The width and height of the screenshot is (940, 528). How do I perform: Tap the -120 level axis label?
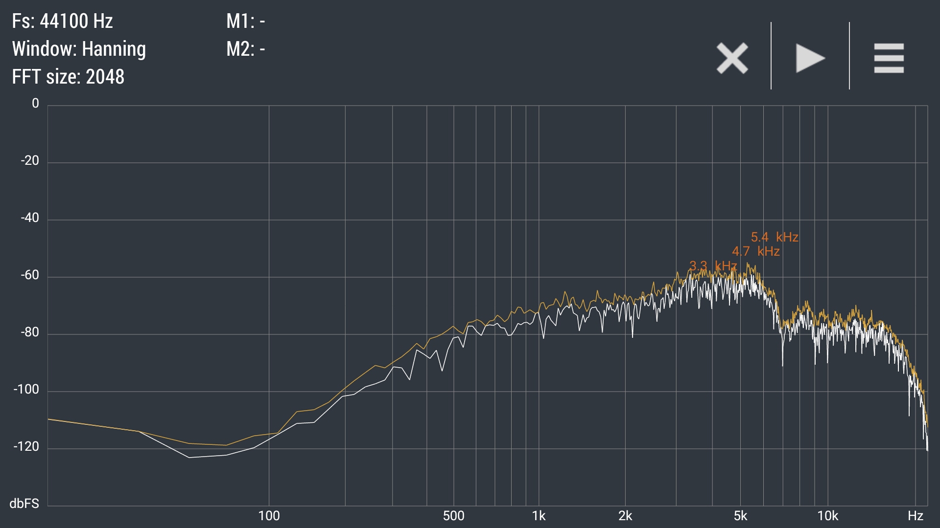point(26,446)
